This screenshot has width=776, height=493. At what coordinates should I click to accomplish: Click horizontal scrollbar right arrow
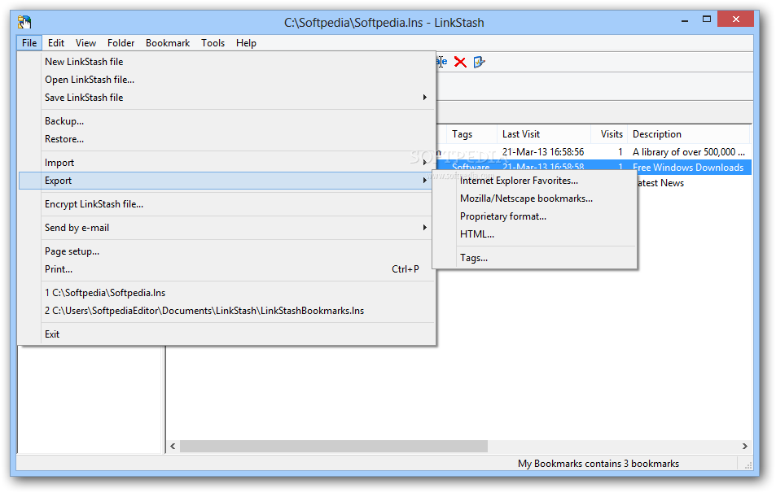tap(745, 446)
